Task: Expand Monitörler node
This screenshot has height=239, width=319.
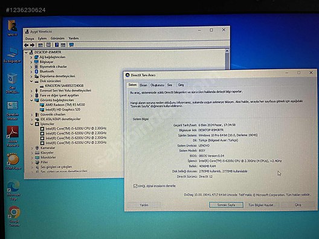Action: point(32,158)
